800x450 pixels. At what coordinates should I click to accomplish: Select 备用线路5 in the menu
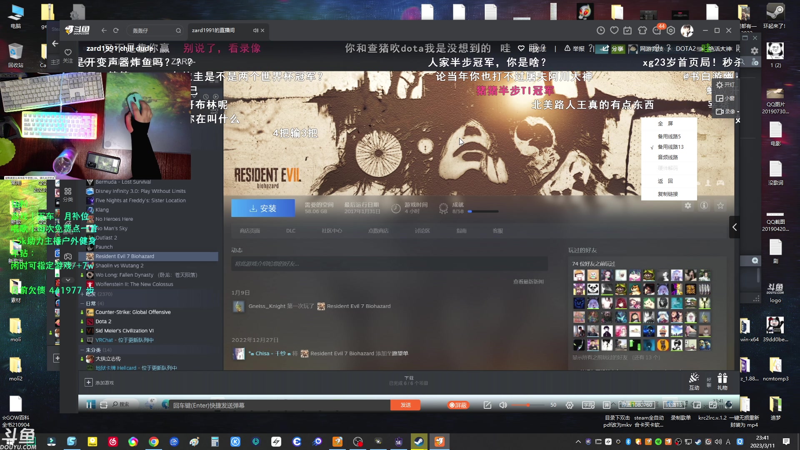[669, 137]
